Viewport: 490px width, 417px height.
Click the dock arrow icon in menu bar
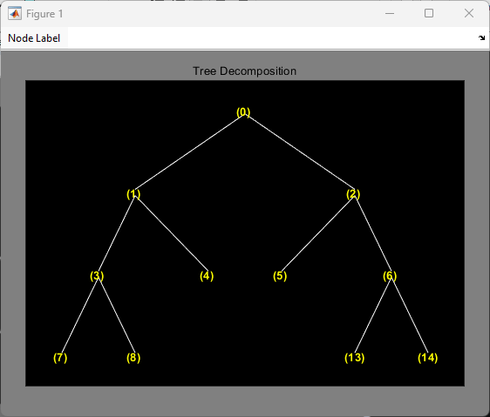tap(481, 38)
